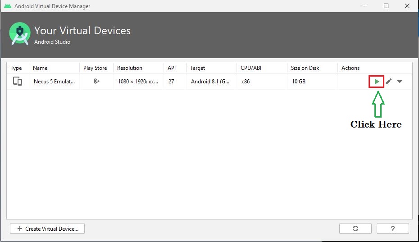Edit this AVD using the pencil icon
This screenshot has width=419, height=242.
coord(388,82)
